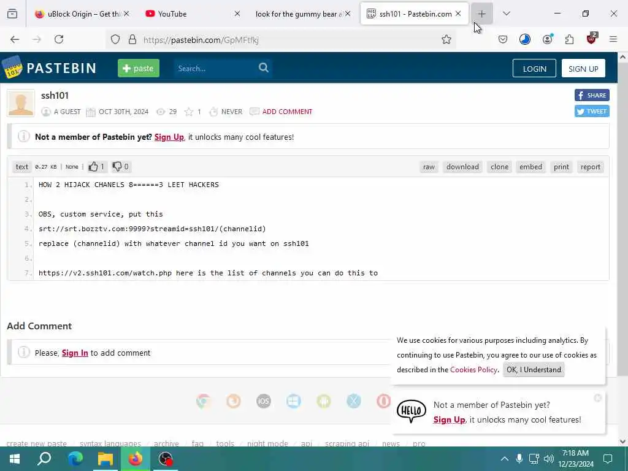Bookmark this page with the star icon

pyautogui.click(x=446, y=39)
